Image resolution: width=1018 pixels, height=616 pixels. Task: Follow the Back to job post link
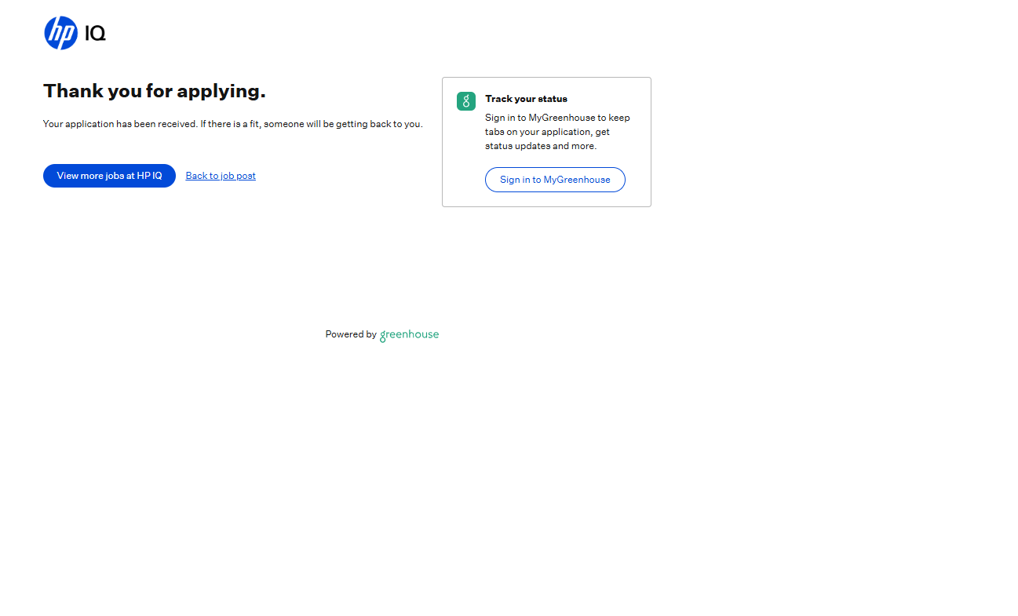click(221, 176)
